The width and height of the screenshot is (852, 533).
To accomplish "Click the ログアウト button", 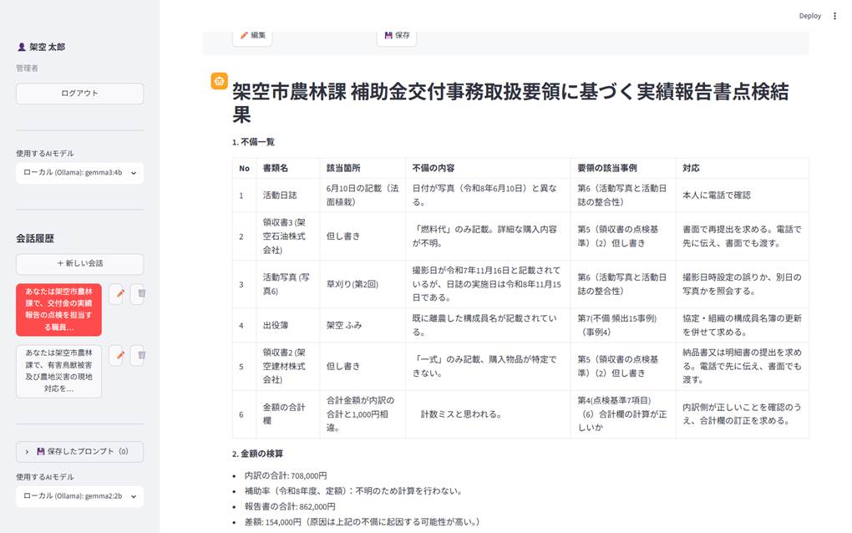I will click(x=80, y=94).
